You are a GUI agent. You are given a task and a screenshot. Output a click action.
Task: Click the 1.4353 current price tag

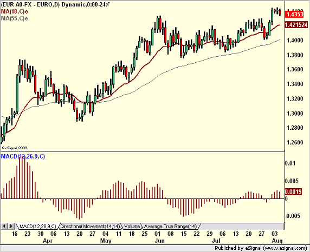click(295, 14)
